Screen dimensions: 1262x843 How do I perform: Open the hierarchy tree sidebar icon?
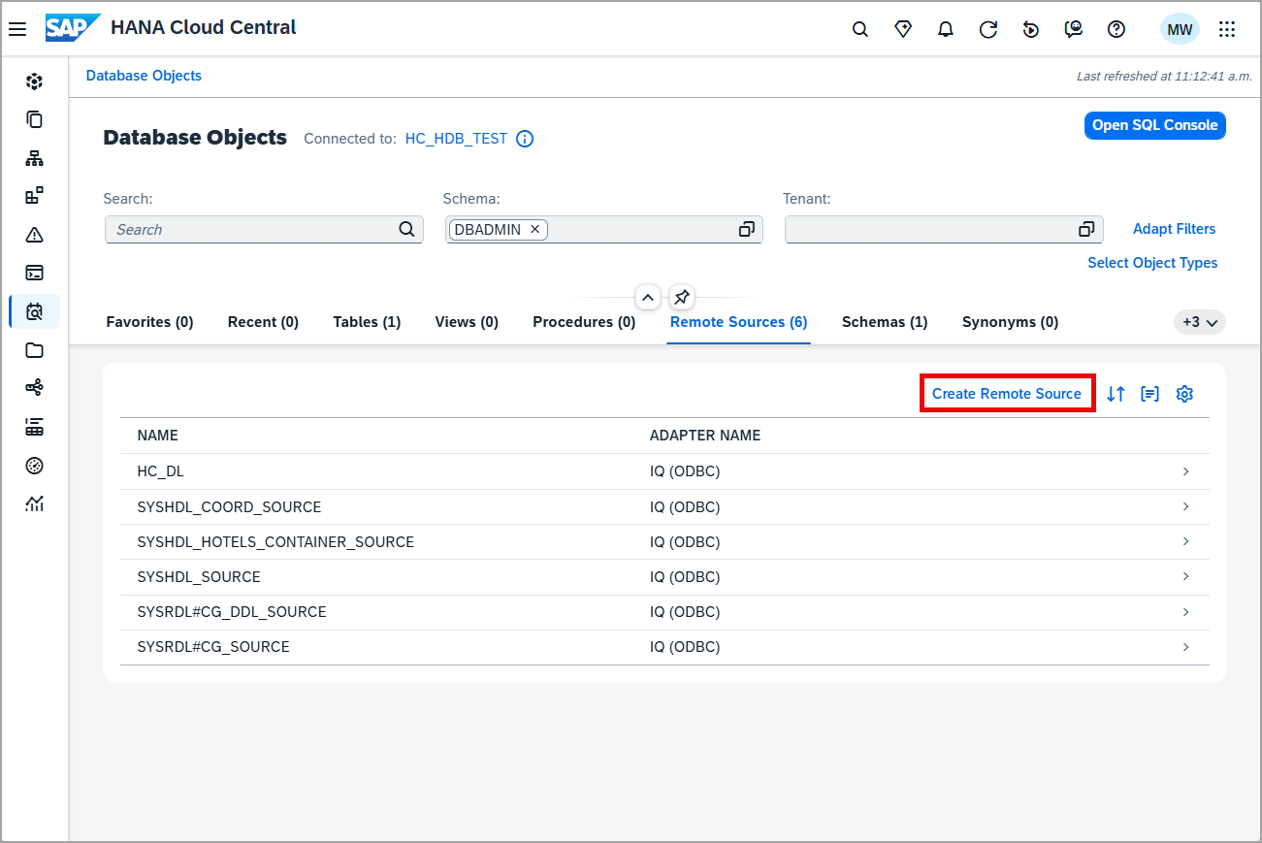35,158
